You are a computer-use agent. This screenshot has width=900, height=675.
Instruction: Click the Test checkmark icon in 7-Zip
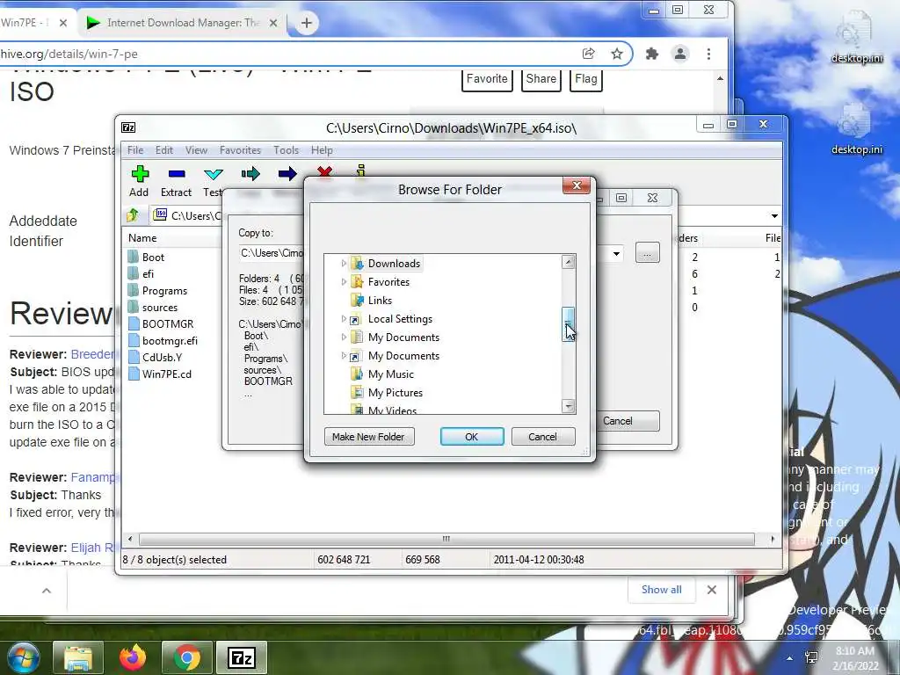pyautogui.click(x=213, y=174)
